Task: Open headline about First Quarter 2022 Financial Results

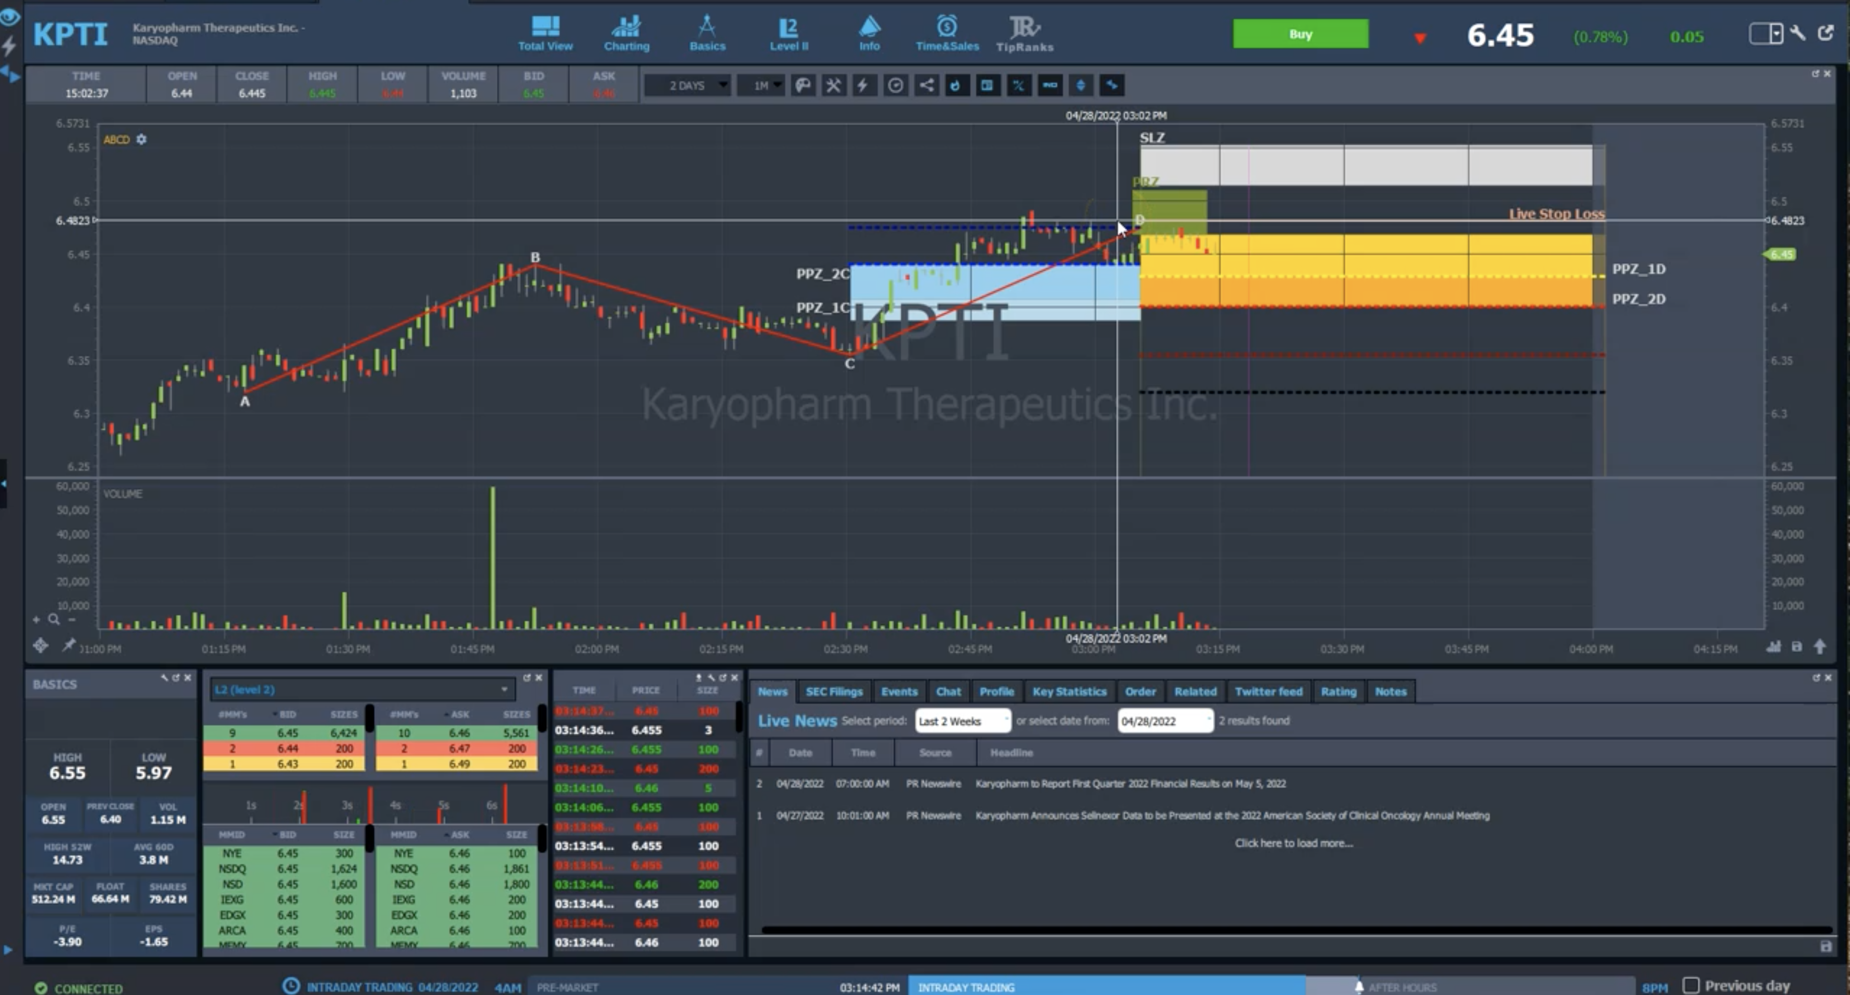Action: (1130, 784)
